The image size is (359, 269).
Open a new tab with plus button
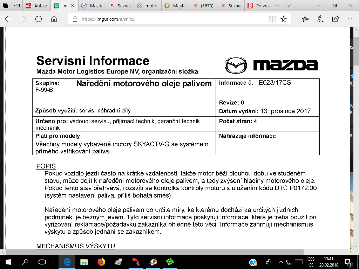click(x=277, y=6)
